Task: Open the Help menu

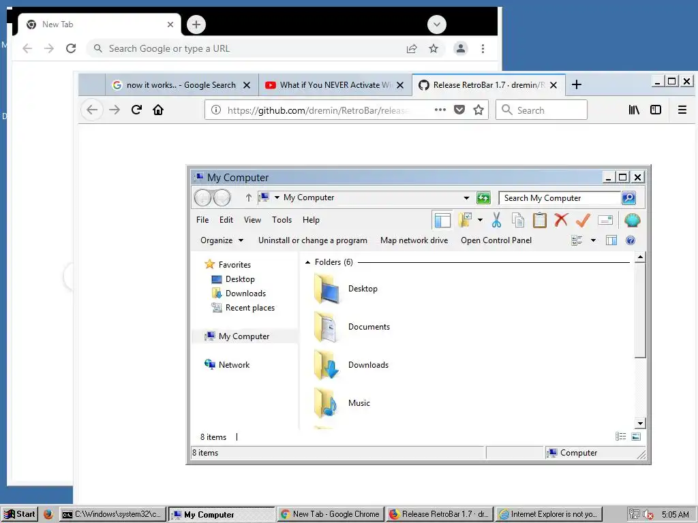Action: [x=311, y=220]
